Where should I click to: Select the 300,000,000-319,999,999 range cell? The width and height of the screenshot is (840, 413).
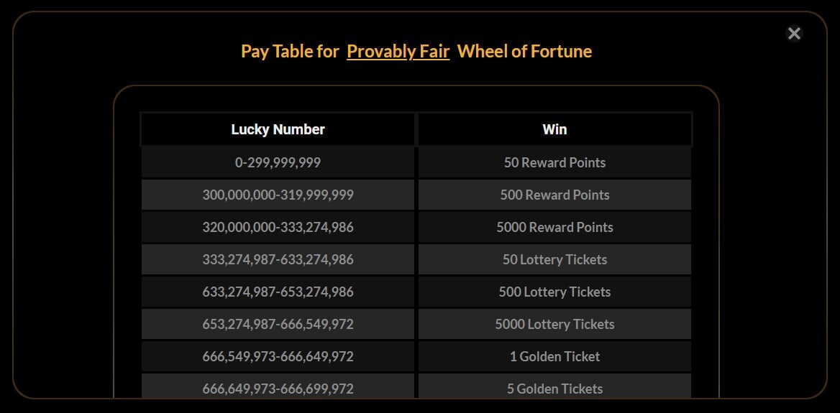(x=278, y=195)
